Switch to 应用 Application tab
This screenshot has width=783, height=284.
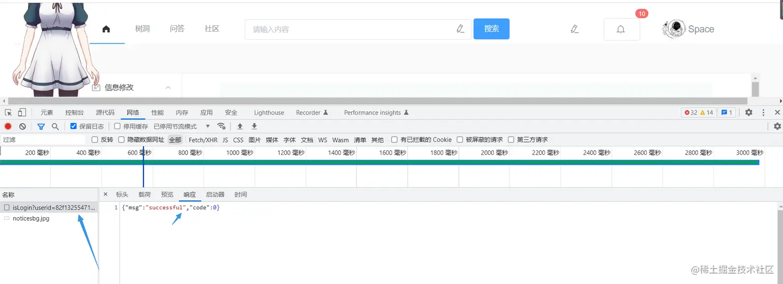pos(207,112)
